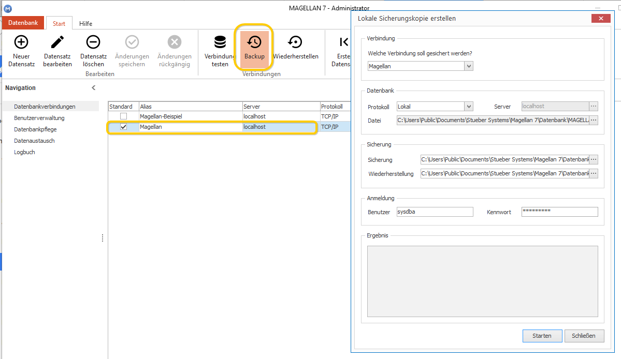This screenshot has width=621, height=359.
Task: Open Datenbankpflege in Navigation
Action: [x=35, y=129]
